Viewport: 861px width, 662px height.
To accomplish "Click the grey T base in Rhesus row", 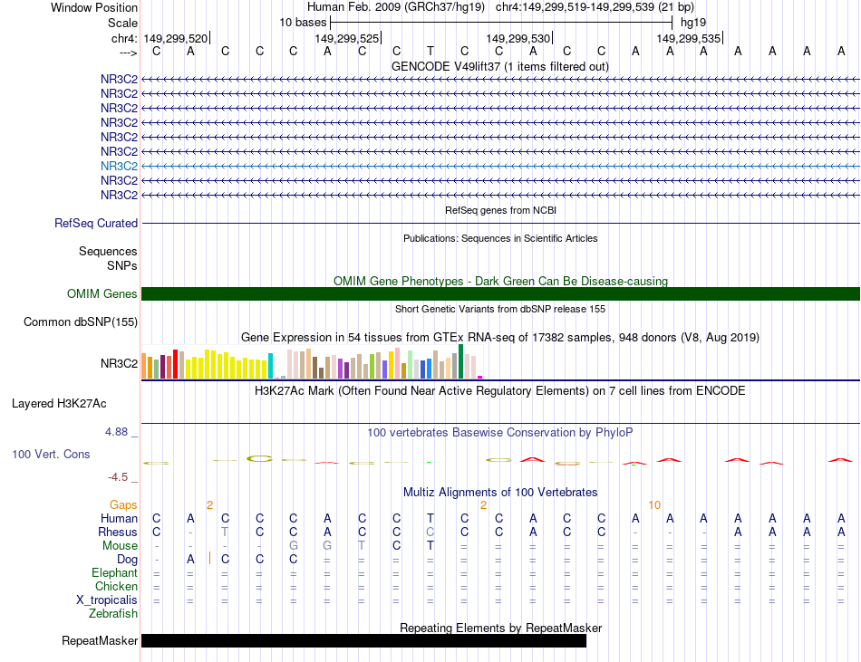I will click(225, 532).
